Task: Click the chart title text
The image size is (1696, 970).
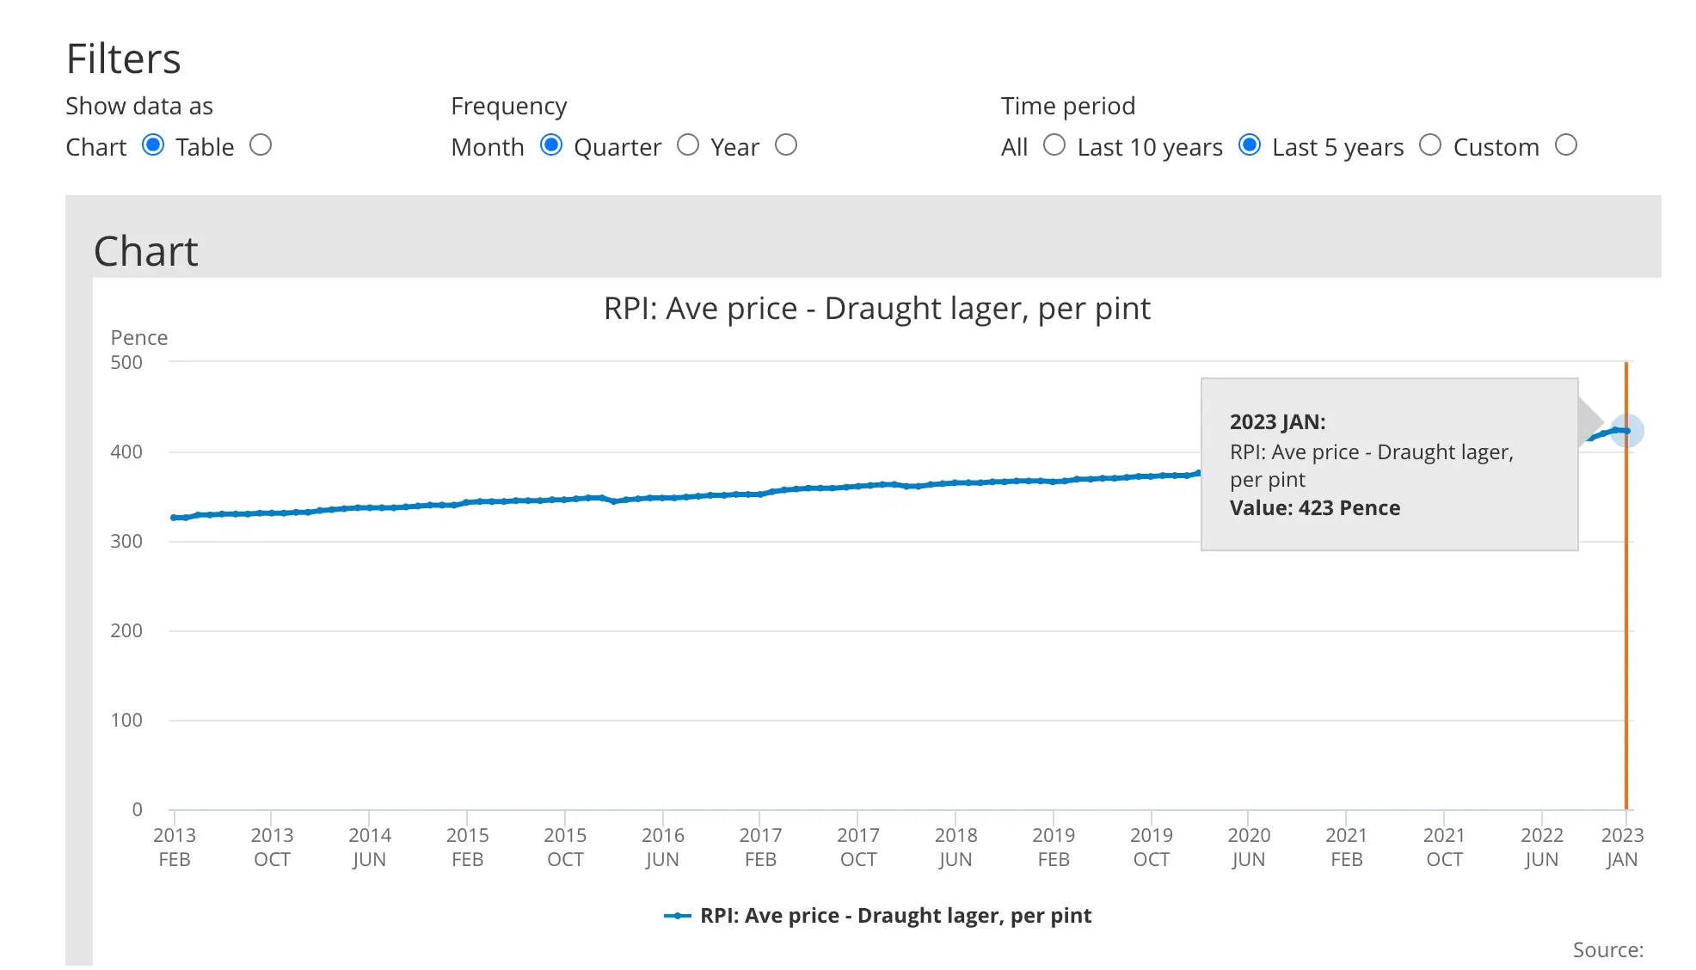Action: point(876,308)
